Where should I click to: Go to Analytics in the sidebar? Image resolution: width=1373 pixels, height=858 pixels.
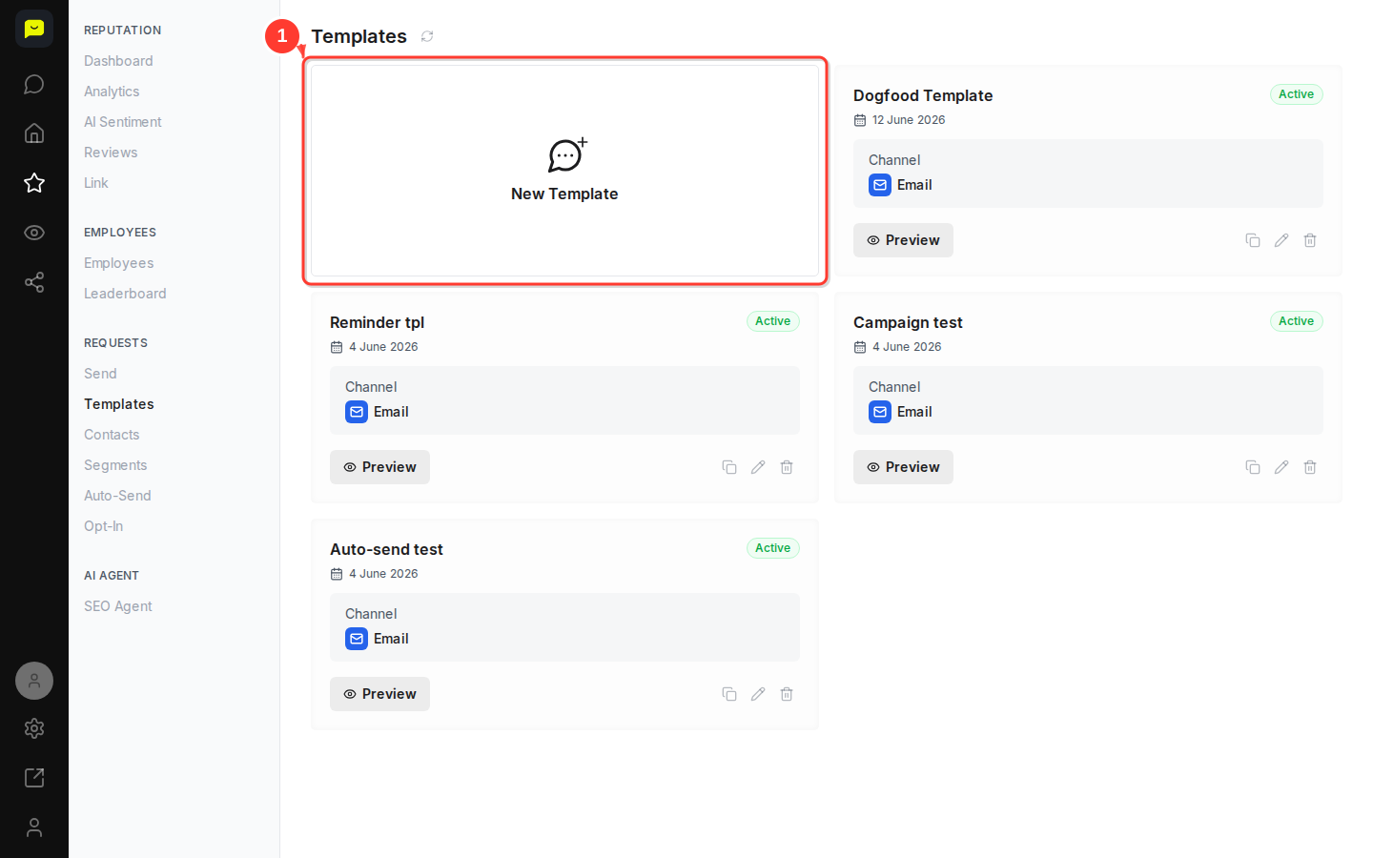(x=112, y=92)
